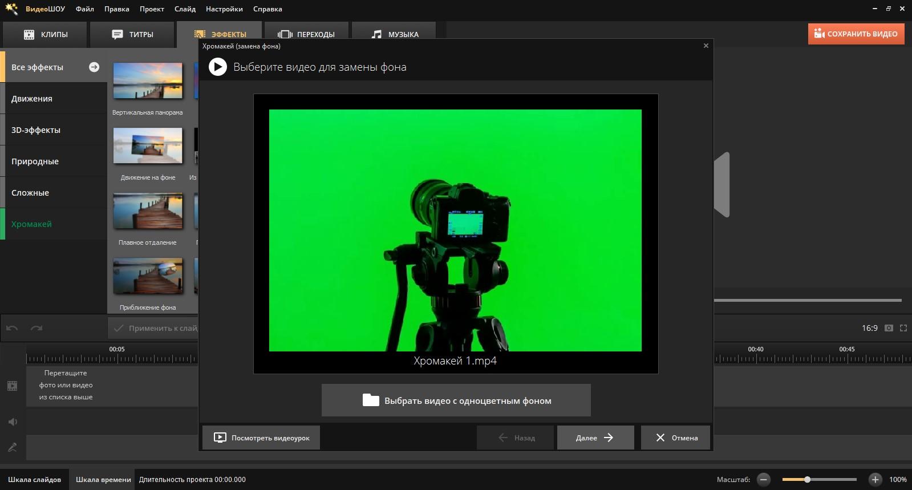The width and height of the screenshot is (912, 490).
Task: Click Выбрать видео с одноцветным фоном
Action: point(456,400)
